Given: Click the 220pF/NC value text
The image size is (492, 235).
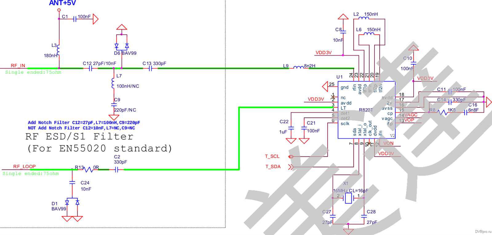Looking at the screenshot, I should [x=125, y=110].
